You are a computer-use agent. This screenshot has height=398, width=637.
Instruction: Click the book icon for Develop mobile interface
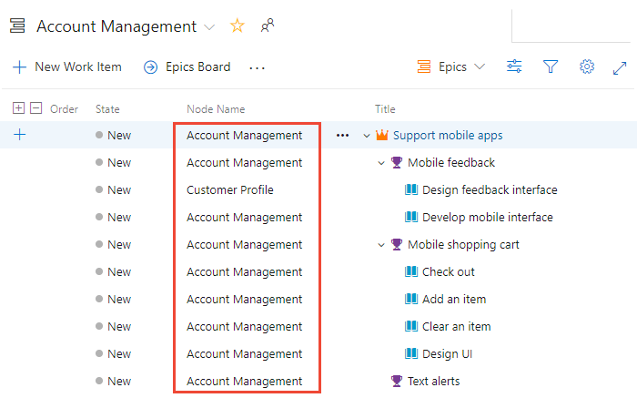pos(411,217)
